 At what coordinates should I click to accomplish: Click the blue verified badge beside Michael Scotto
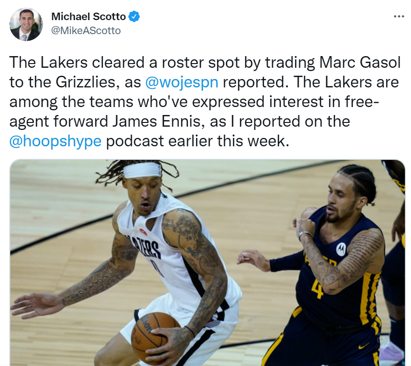coord(134,16)
